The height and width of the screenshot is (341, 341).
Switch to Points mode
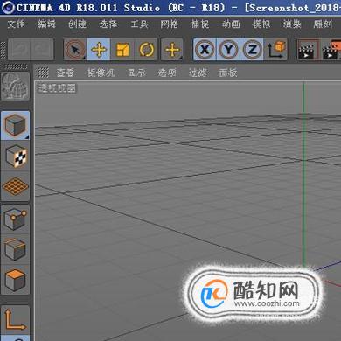click(16, 219)
